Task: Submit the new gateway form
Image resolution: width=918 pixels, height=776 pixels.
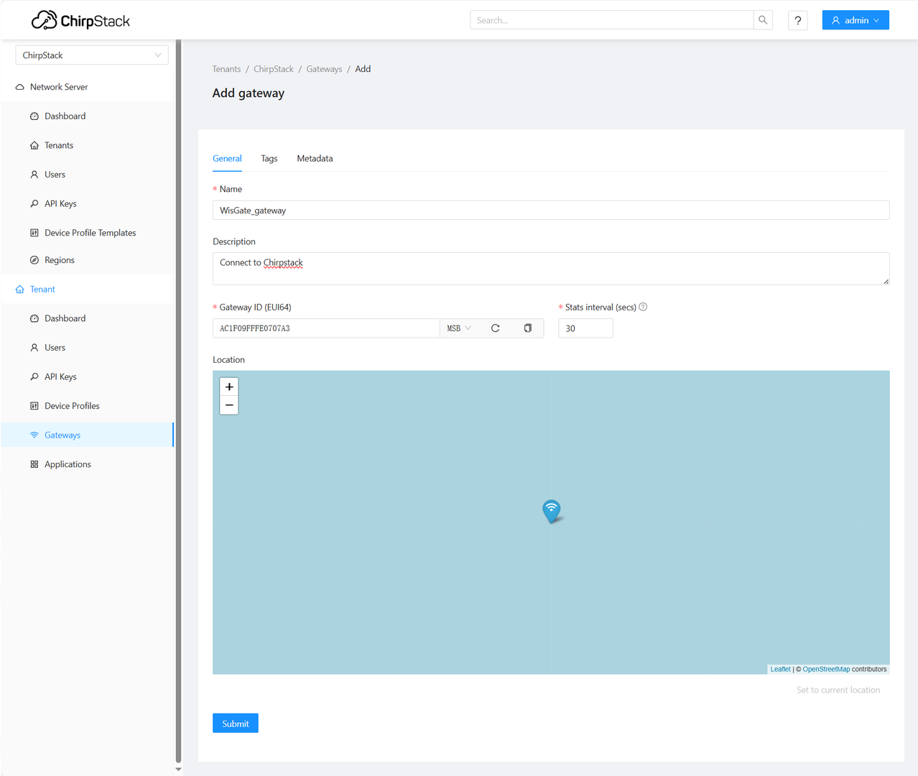Action: pos(236,724)
